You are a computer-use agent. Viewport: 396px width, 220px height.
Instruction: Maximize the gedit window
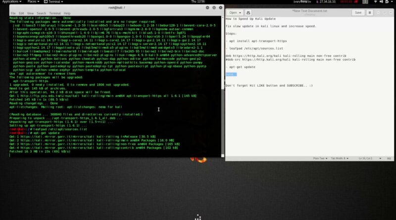385,13
